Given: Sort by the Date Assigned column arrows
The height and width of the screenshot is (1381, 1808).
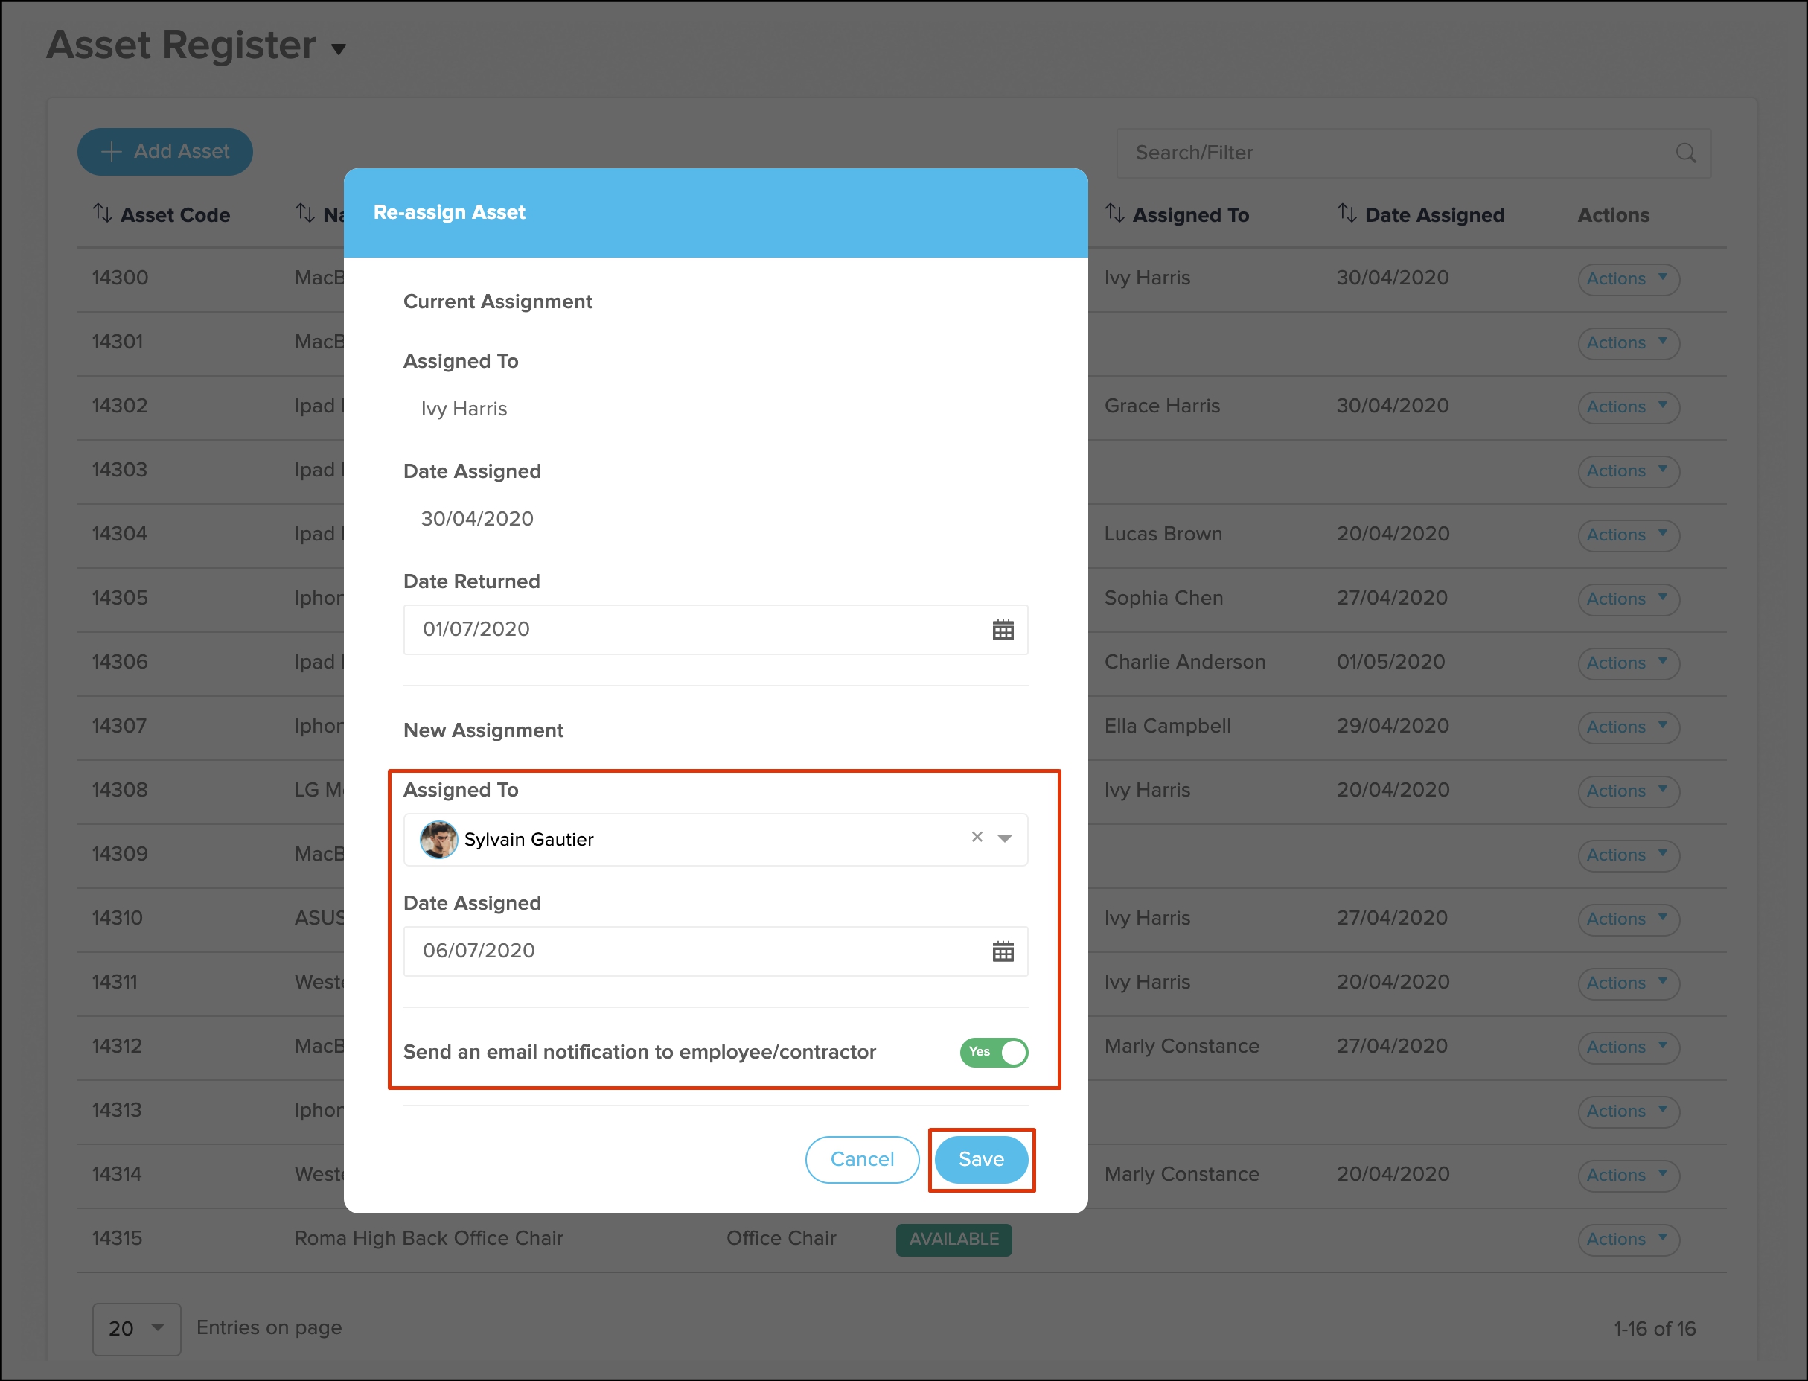Looking at the screenshot, I should tap(1347, 214).
